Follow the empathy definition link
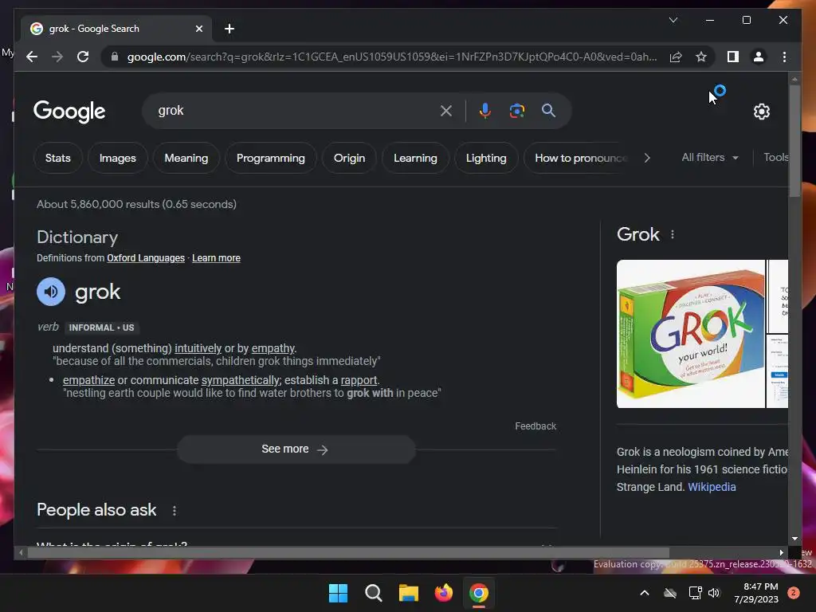816x612 pixels. (273, 348)
